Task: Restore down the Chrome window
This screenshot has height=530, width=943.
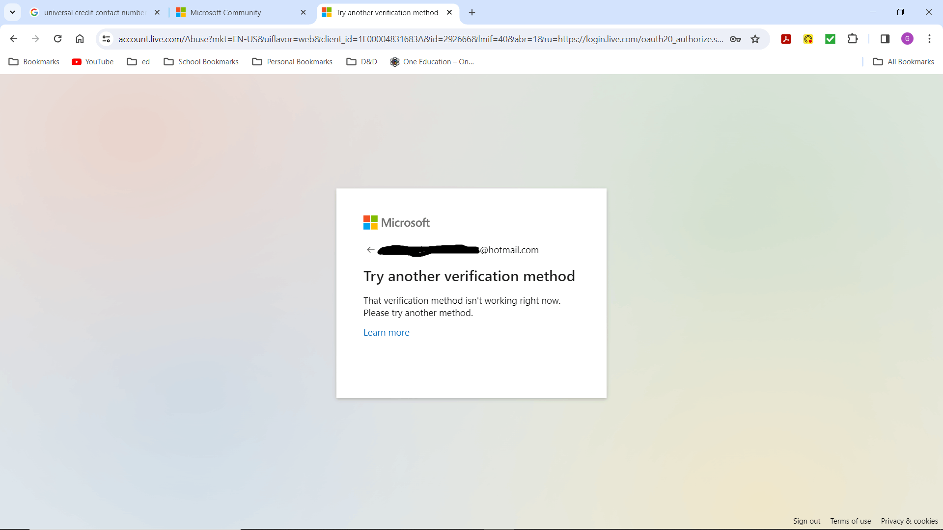Action: [900, 12]
